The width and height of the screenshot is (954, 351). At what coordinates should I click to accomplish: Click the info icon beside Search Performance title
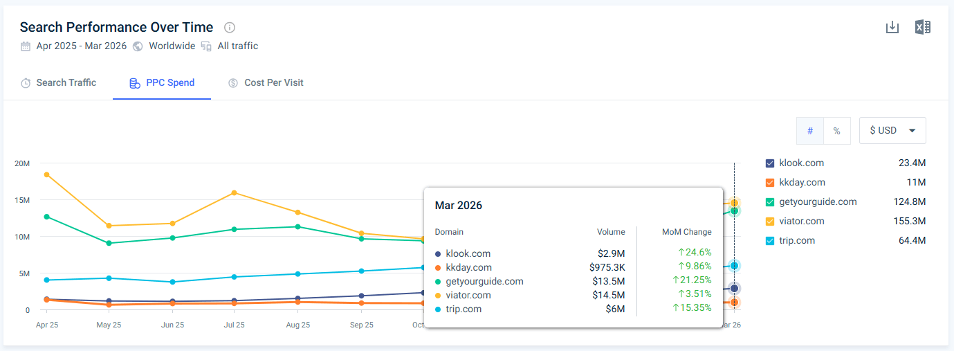point(230,28)
